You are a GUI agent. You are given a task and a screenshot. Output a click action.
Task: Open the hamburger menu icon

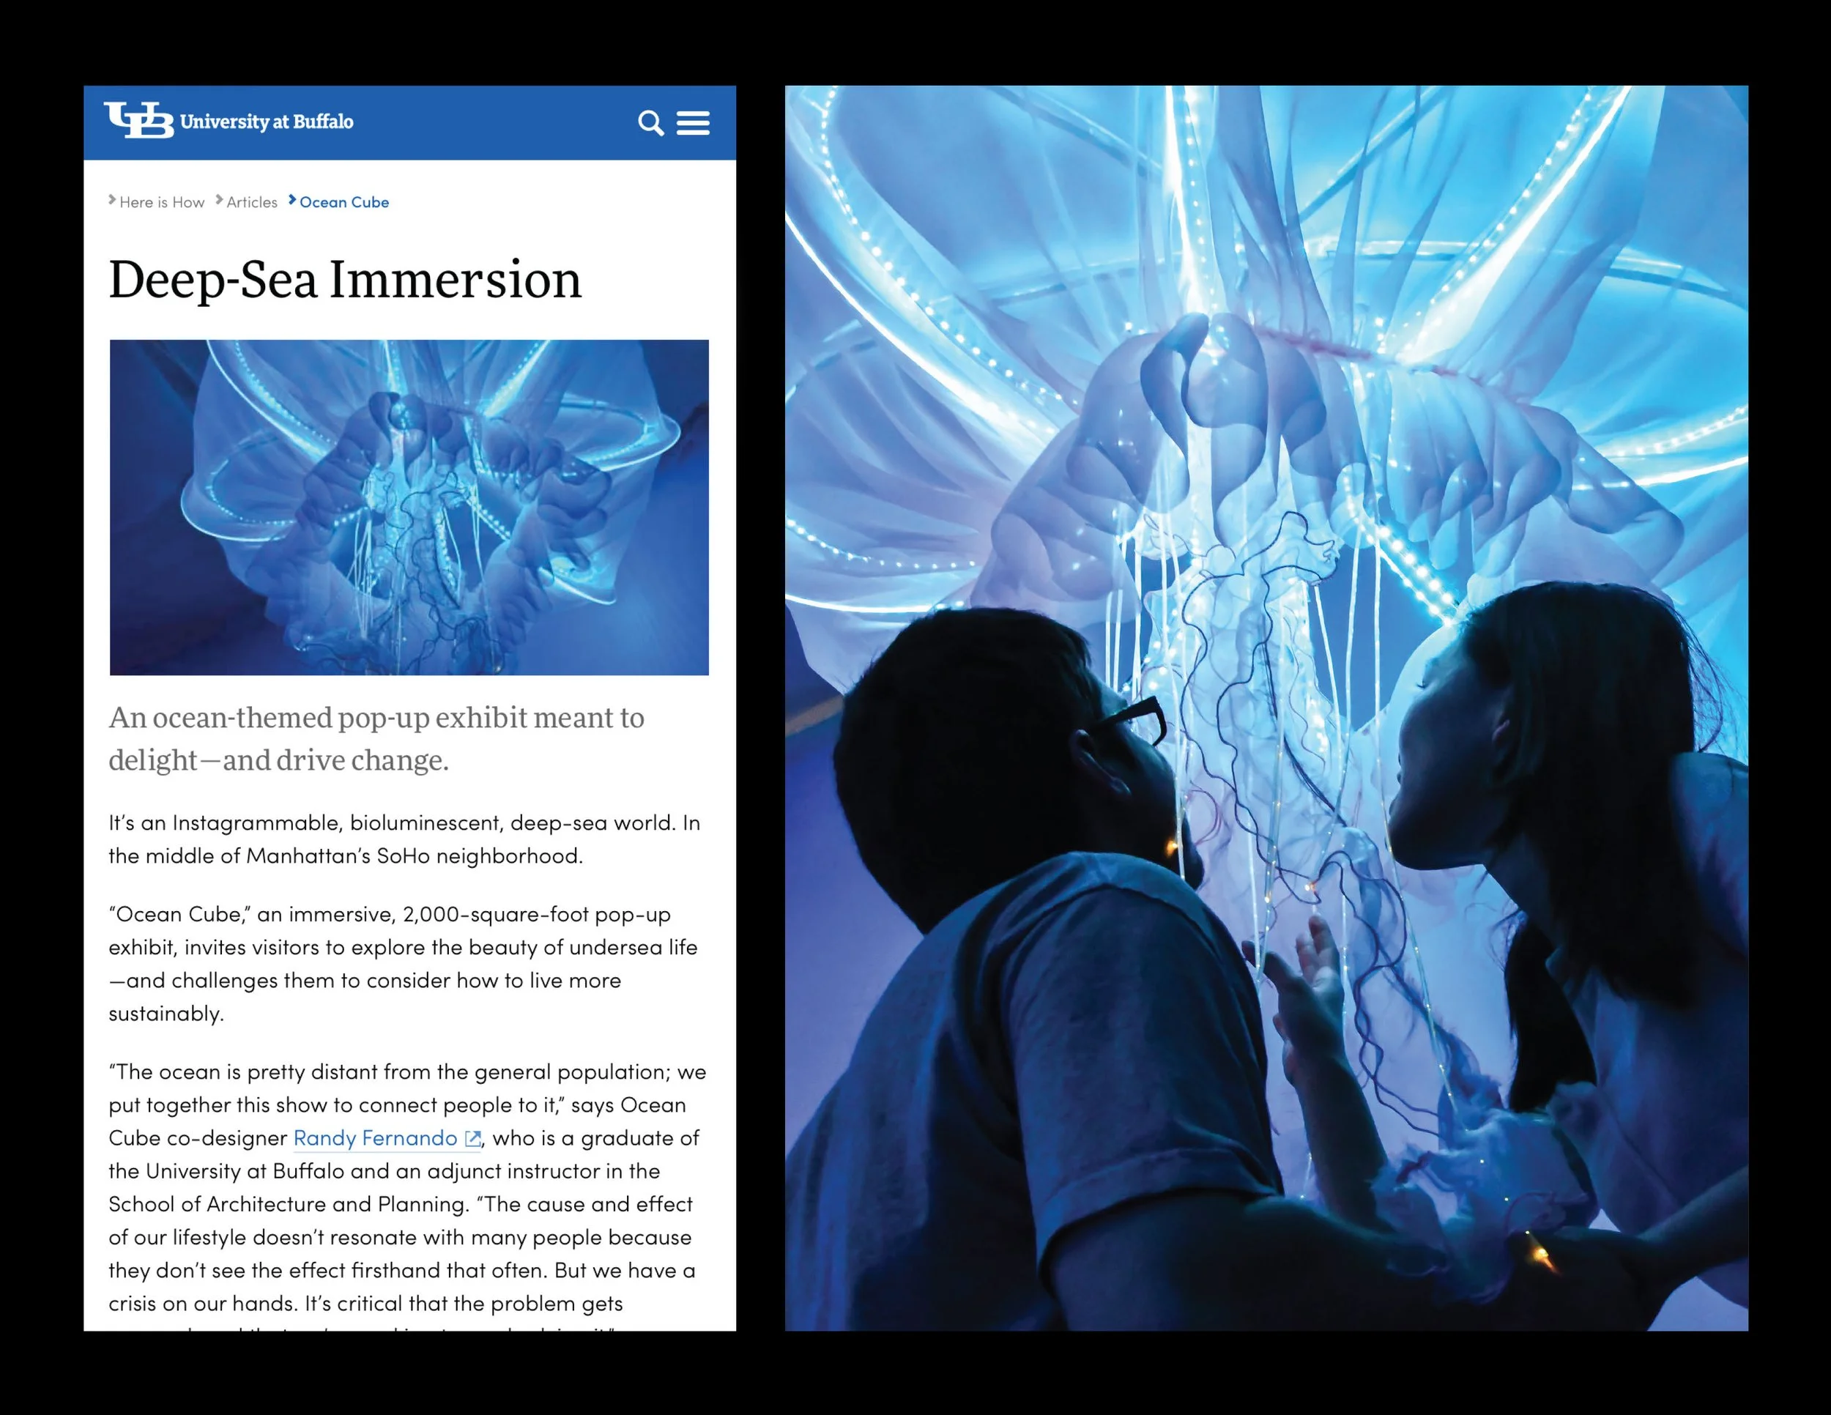[x=693, y=123]
